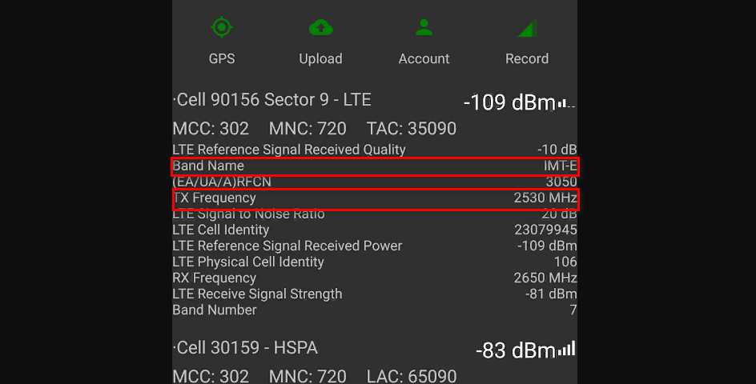Image resolution: width=756 pixels, height=384 pixels.
Task: Click signal bars icon beside -83 dBm
Action: tap(566, 350)
